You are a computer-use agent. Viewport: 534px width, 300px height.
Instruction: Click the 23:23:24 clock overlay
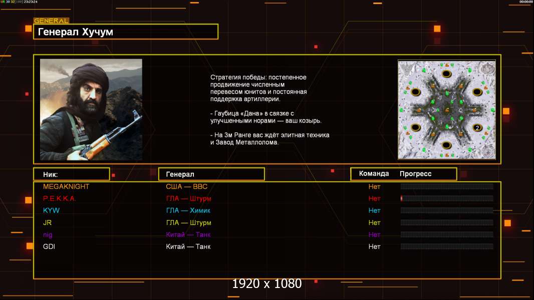point(31,1)
